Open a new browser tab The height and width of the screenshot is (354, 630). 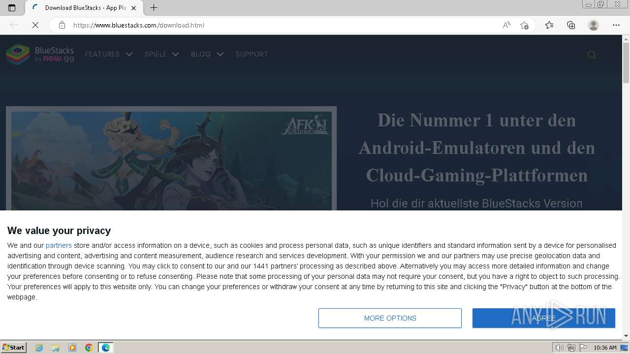click(x=154, y=8)
